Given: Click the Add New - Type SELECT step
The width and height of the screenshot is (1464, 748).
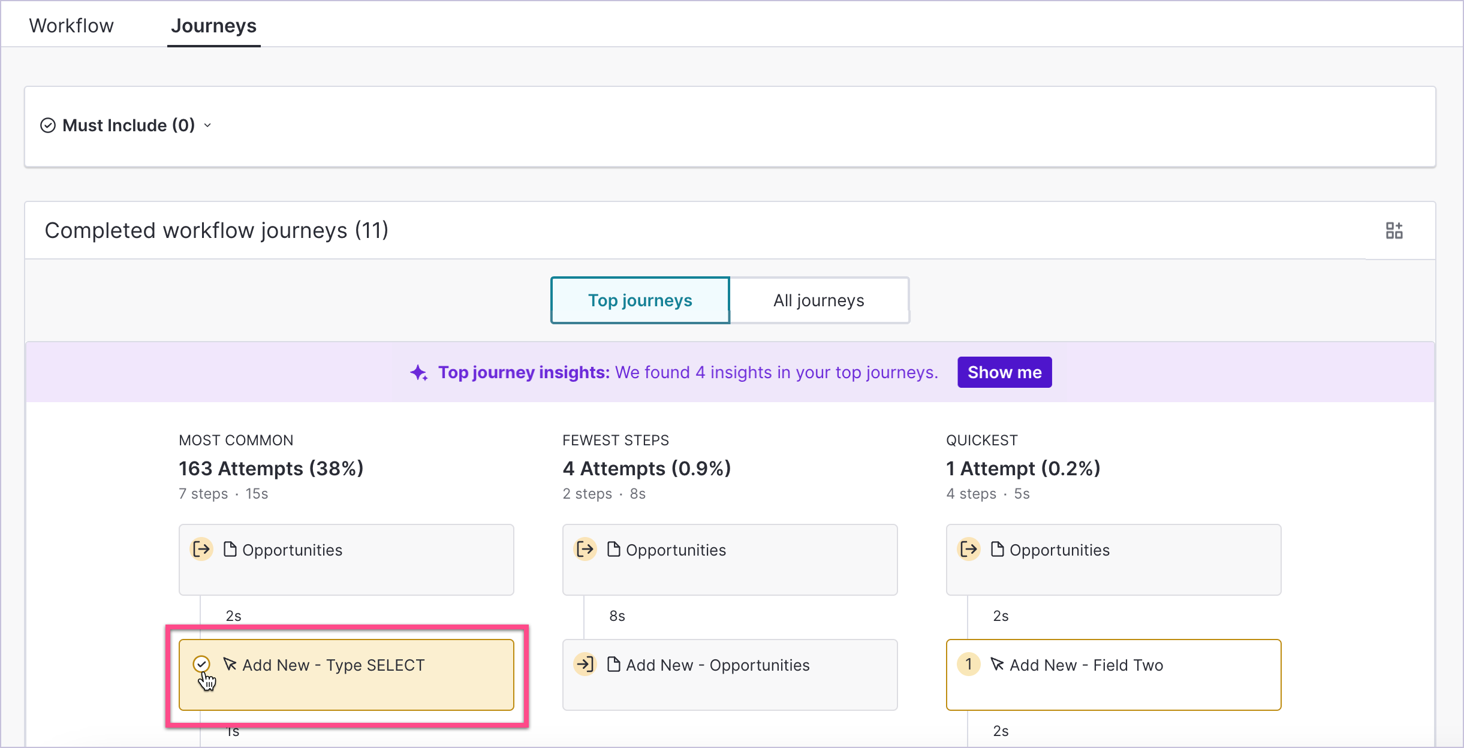Looking at the screenshot, I should click(347, 675).
